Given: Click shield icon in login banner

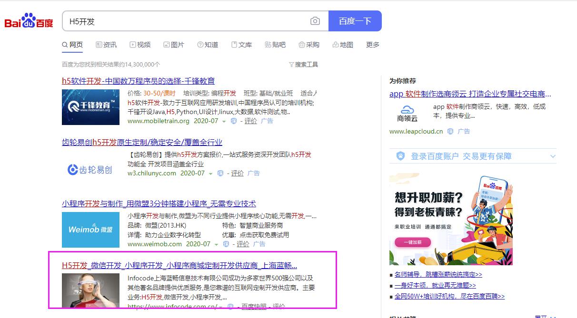Looking at the screenshot, I should point(401,156).
